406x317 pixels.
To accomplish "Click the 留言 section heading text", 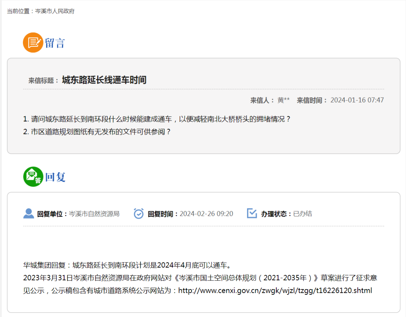I will coord(55,43).
